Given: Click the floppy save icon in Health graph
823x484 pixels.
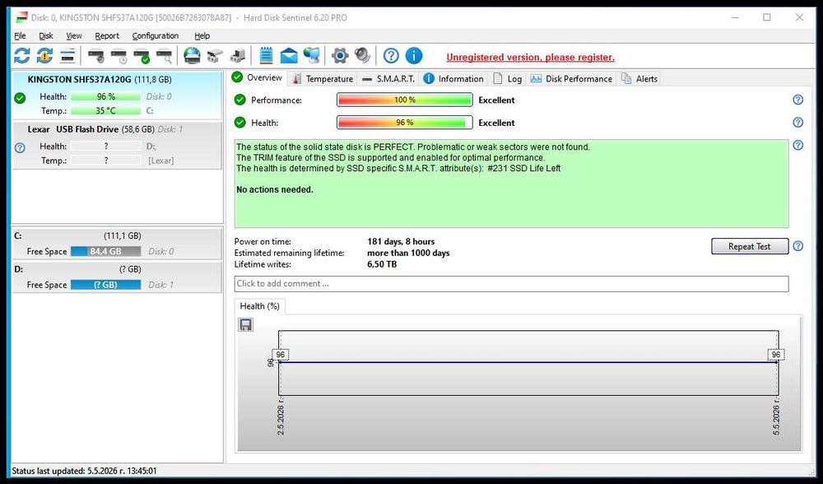Looking at the screenshot, I should pos(245,325).
